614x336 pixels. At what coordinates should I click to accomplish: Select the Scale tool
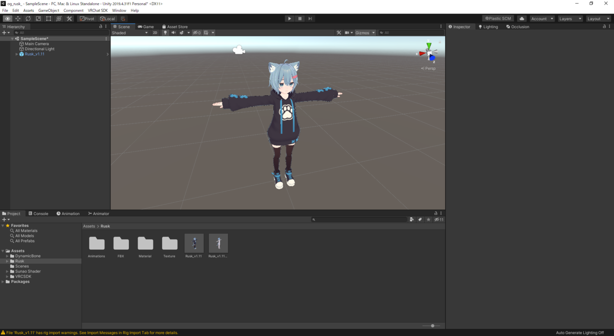pos(38,18)
